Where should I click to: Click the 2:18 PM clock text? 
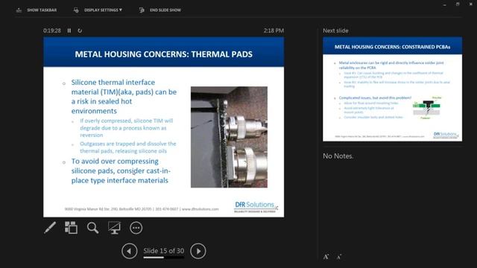(274, 31)
